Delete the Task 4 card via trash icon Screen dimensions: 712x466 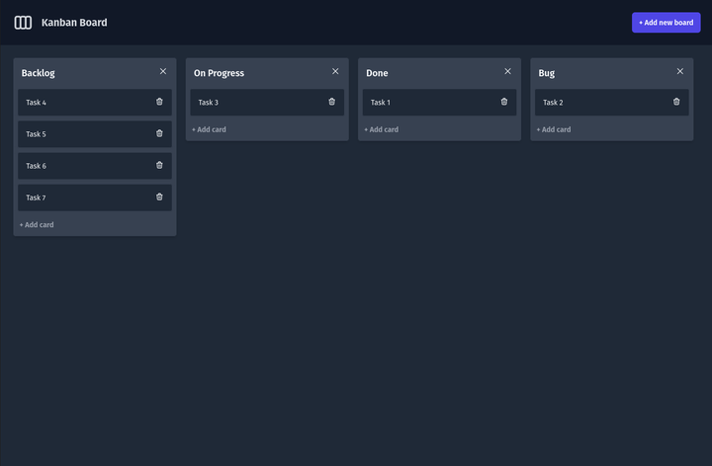point(159,102)
